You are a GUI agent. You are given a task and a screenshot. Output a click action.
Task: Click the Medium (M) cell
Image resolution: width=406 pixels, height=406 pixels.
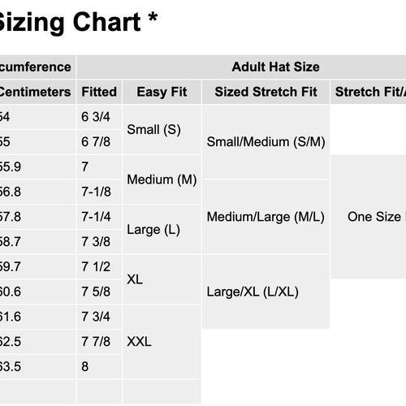(162, 179)
